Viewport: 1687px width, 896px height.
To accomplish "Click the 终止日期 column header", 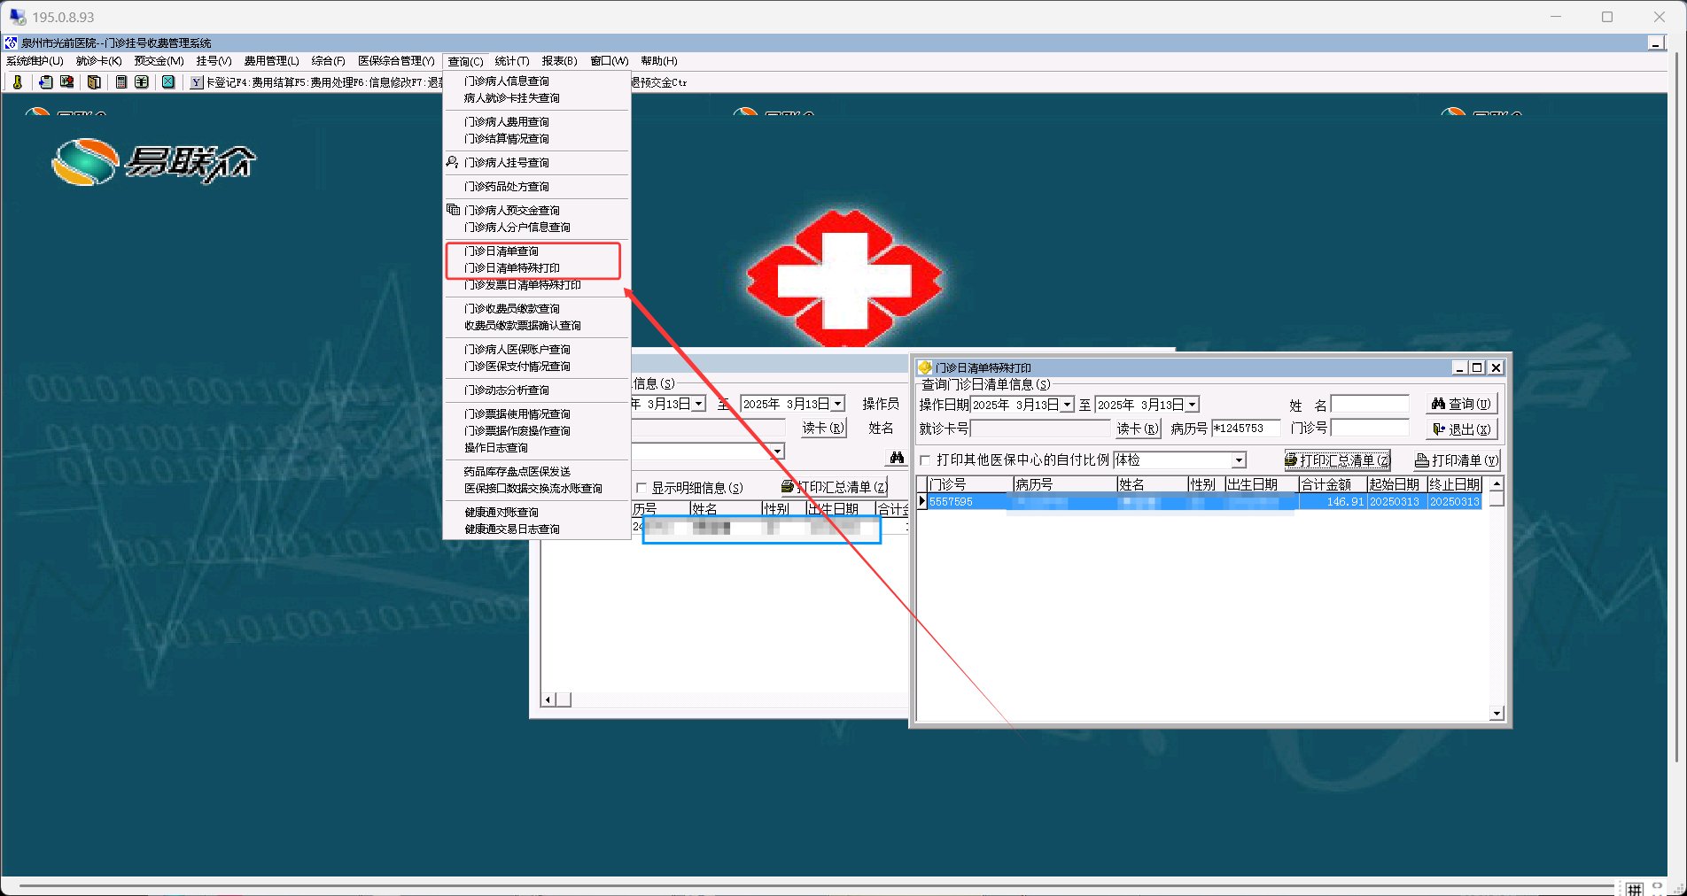I will pyautogui.click(x=1454, y=485).
